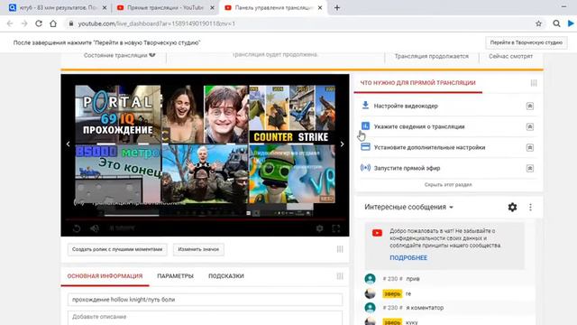Click 'Создать ролик с лучшими моментами'
The image size is (577, 325).
tap(117, 249)
